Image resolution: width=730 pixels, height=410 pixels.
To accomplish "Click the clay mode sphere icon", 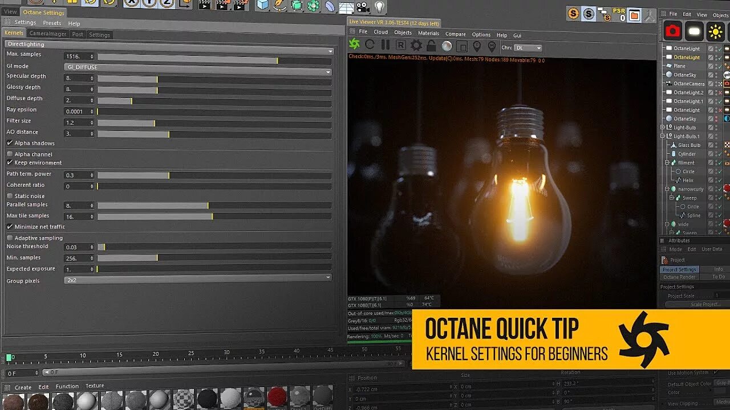I will (x=447, y=46).
